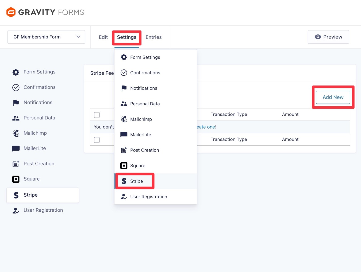Open the Preview eye icon

318,37
